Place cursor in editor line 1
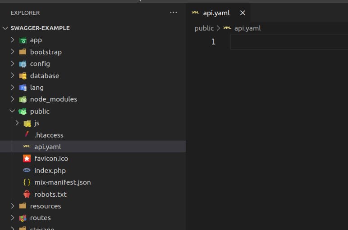Viewport: 348px width, 230px height. point(289,42)
